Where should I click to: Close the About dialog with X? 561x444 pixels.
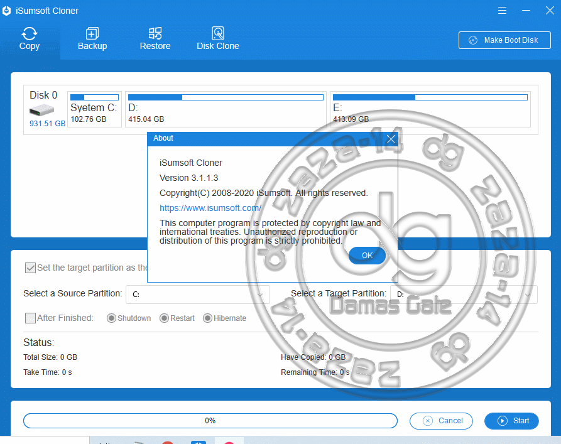coord(391,139)
